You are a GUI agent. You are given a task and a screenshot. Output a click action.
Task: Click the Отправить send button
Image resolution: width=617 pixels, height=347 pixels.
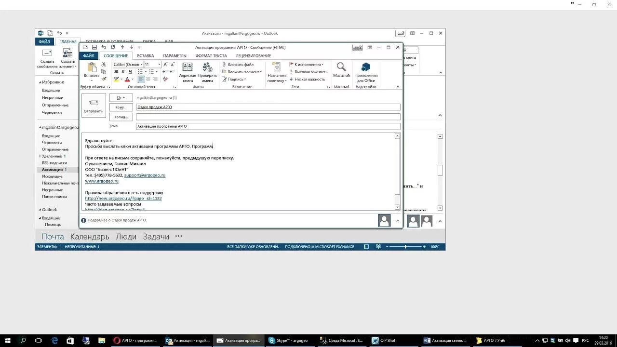[93, 106]
